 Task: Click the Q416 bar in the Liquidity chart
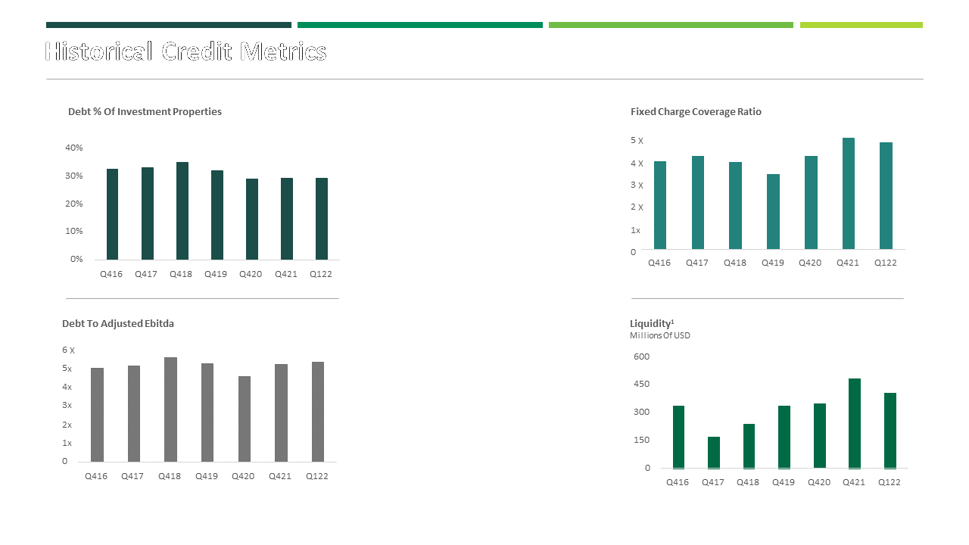[678, 438]
